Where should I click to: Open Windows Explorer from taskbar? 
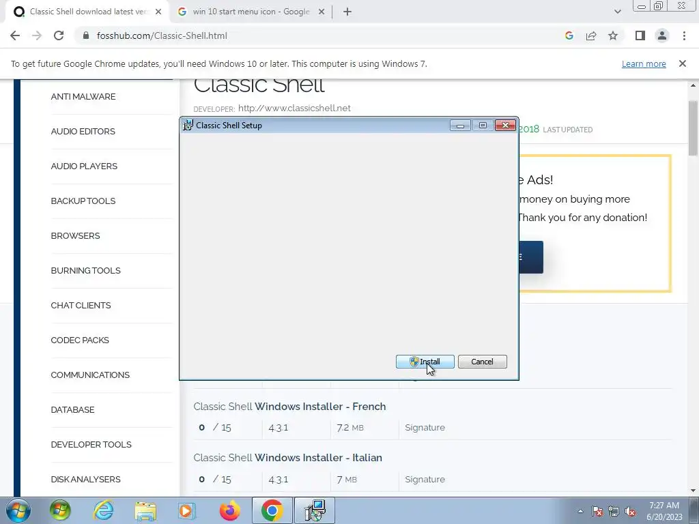click(145, 511)
